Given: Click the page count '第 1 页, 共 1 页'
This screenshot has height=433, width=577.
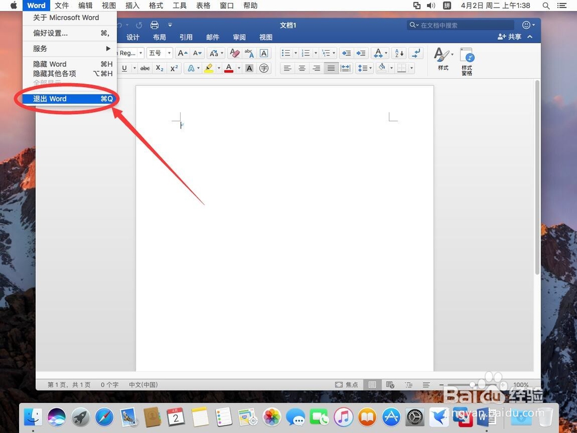Looking at the screenshot, I should coord(69,385).
